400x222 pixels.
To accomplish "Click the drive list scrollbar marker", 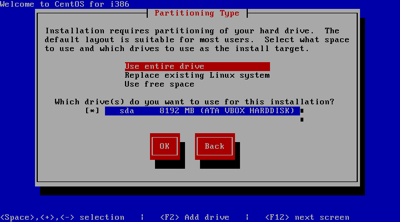I will tap(302, 111).
